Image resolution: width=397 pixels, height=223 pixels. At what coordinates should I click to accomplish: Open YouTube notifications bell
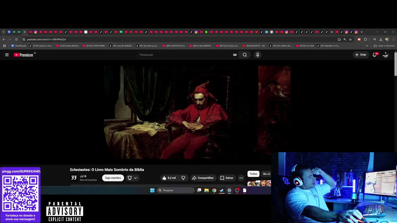(x=375, y=55)
